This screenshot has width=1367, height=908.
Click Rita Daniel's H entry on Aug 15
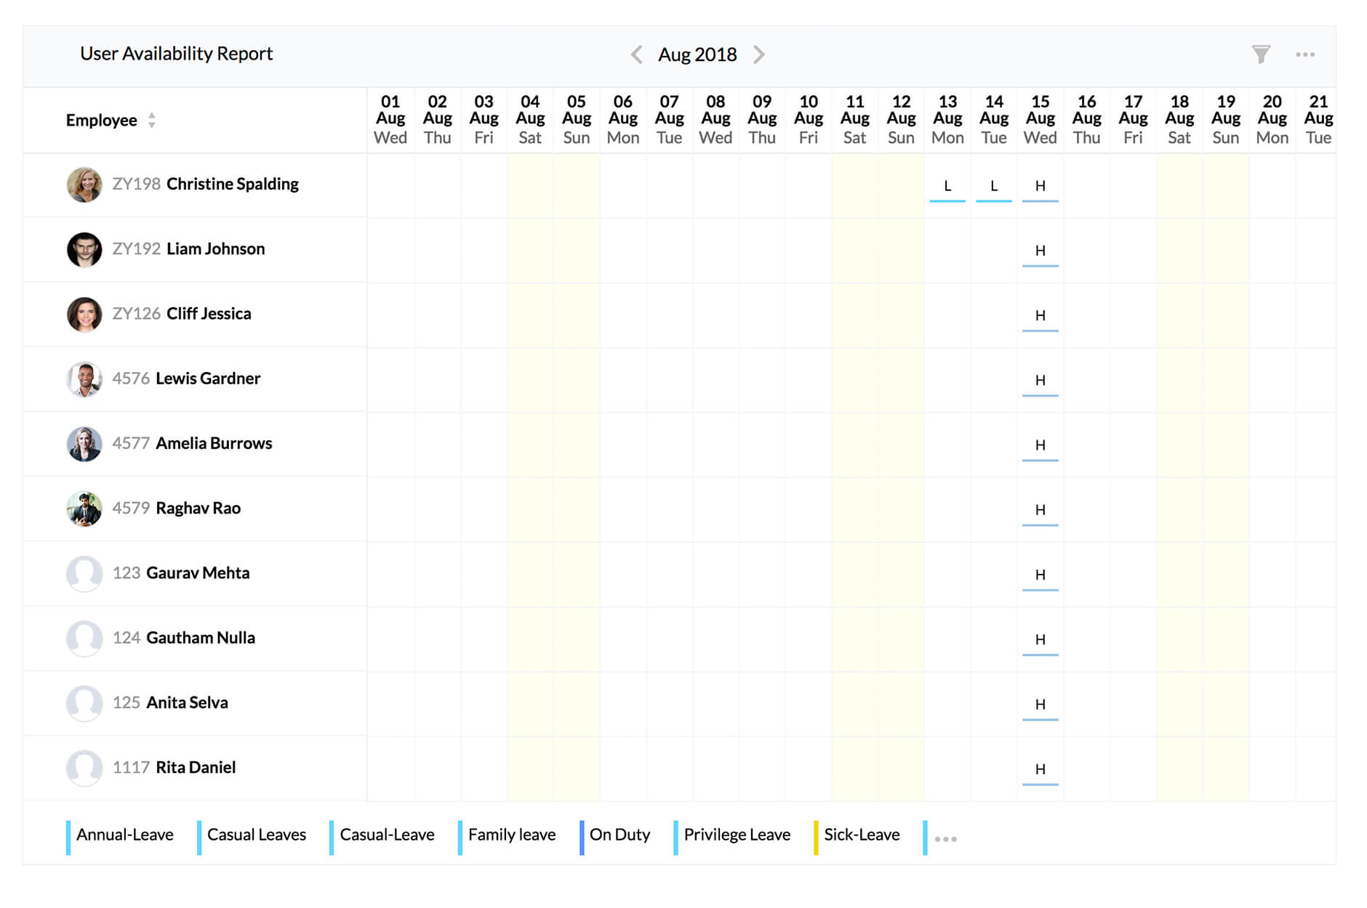[1040, 769]
